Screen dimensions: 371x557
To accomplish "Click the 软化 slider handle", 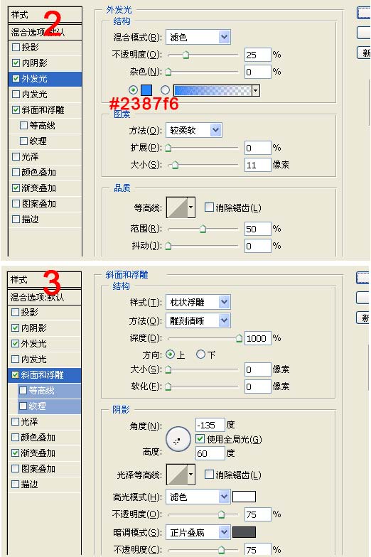I will 168,386.
